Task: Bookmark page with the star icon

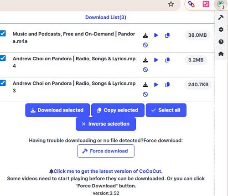Action: (171, 4)
